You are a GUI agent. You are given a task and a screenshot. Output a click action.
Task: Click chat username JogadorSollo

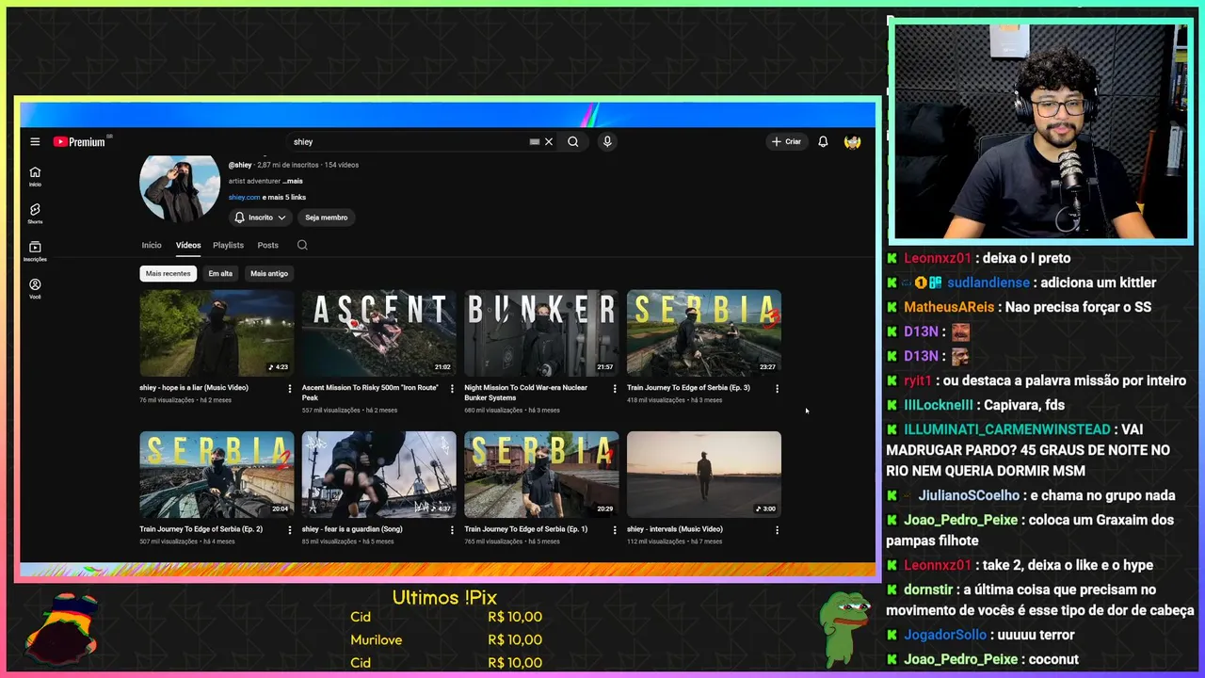coord(945,635)
